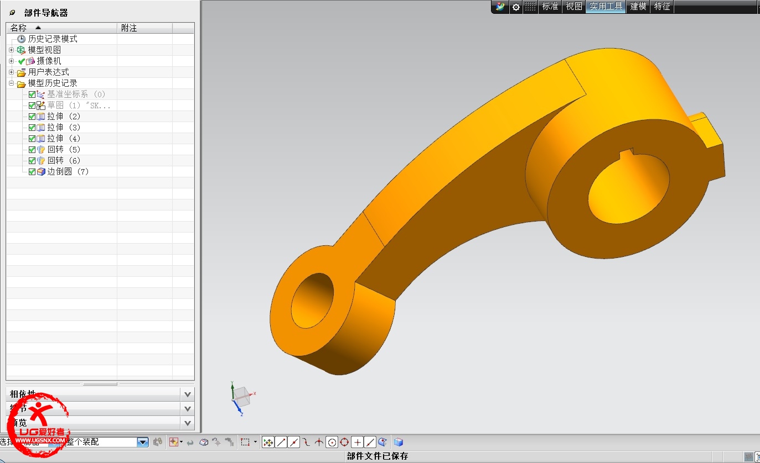Select the 回转 (5) feature label
Screen dimensions: 760x463
click(64, 150)
